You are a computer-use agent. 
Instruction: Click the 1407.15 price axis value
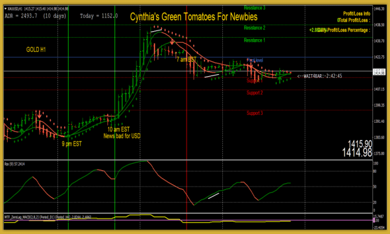tap(380, 89)
